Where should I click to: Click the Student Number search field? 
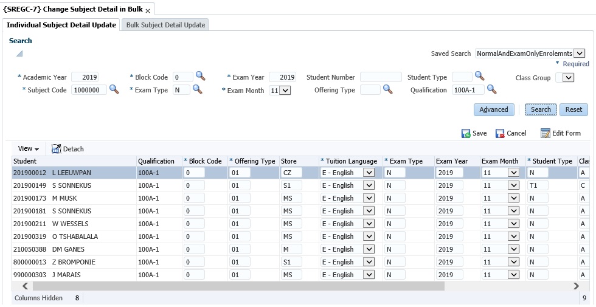(381, 77)
